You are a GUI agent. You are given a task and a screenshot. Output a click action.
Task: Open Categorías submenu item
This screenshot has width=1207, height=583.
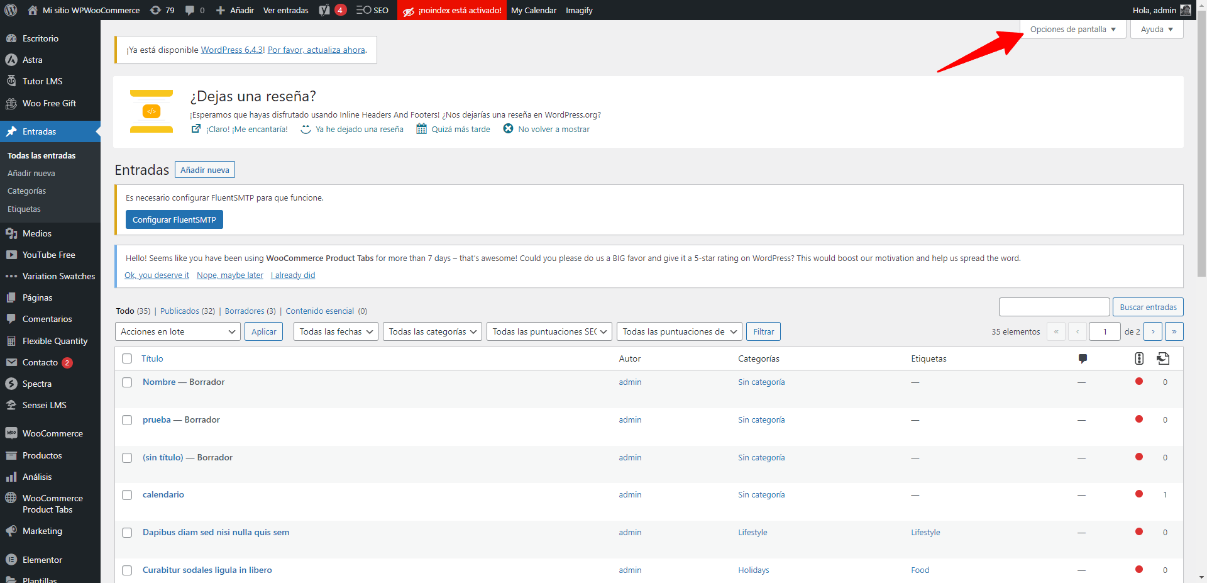(27, 191)
